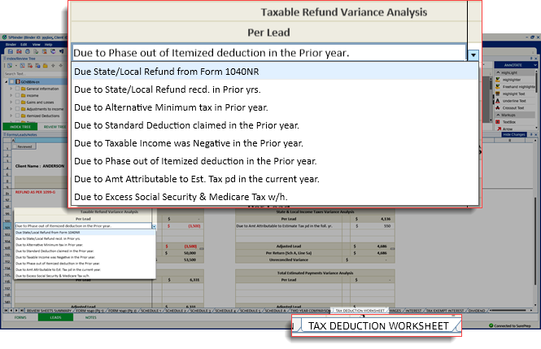This screenshot has width=541, height=349.
Task: Click the GCHBBIN-cn binder icon
Action: pos(18,81)
